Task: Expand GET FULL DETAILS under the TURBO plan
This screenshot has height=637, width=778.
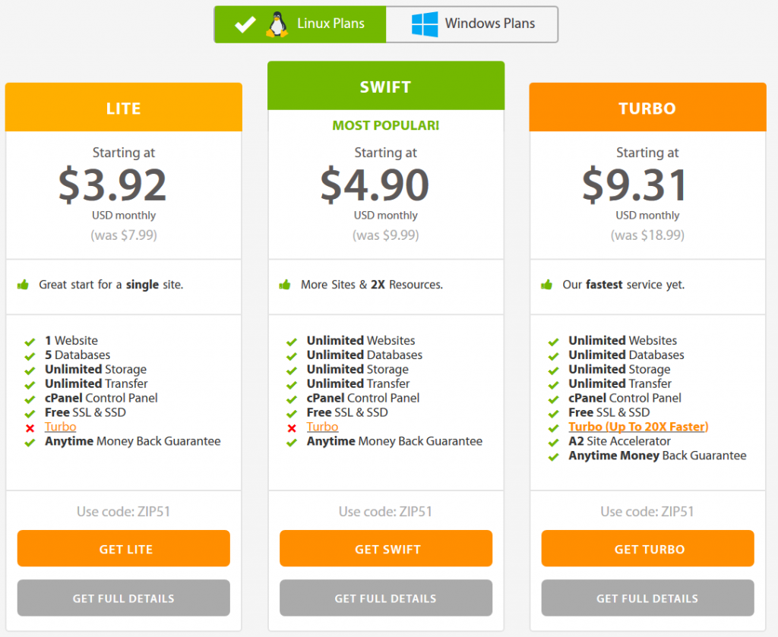Action: pos(647,598)
